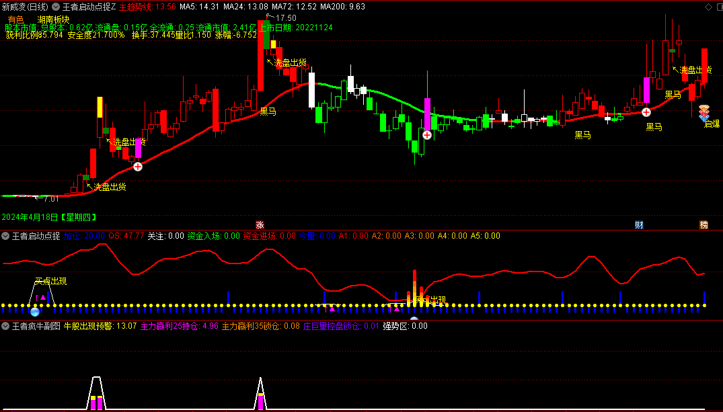Click the brown 榜 marker on time axis
Image resolution: width=723 pixels, height=412 pixels.
click(x=703, y=225)
